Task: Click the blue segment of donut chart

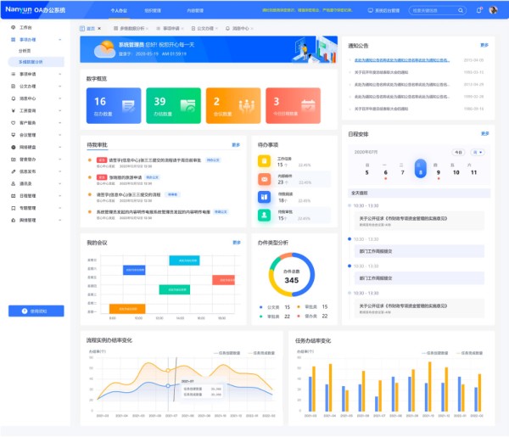Action: pyautogui.click(x=311, y=275)
